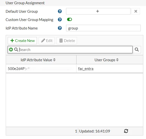Sort by IdP Attribute Value arrows
This screenshot has height=139, width=146.
coord(54,60)
